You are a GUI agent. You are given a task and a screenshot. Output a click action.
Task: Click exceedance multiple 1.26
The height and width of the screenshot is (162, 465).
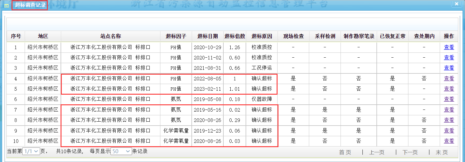pos(235,47)
